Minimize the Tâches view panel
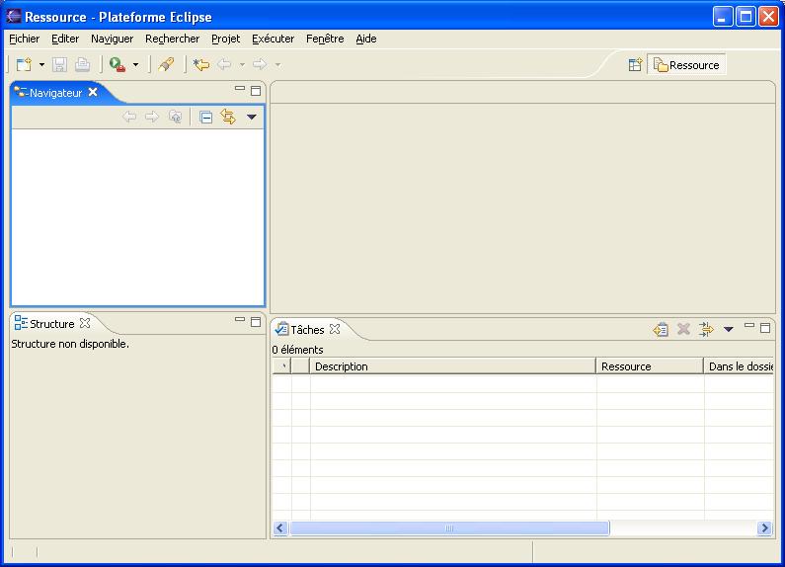 [749, 325]
